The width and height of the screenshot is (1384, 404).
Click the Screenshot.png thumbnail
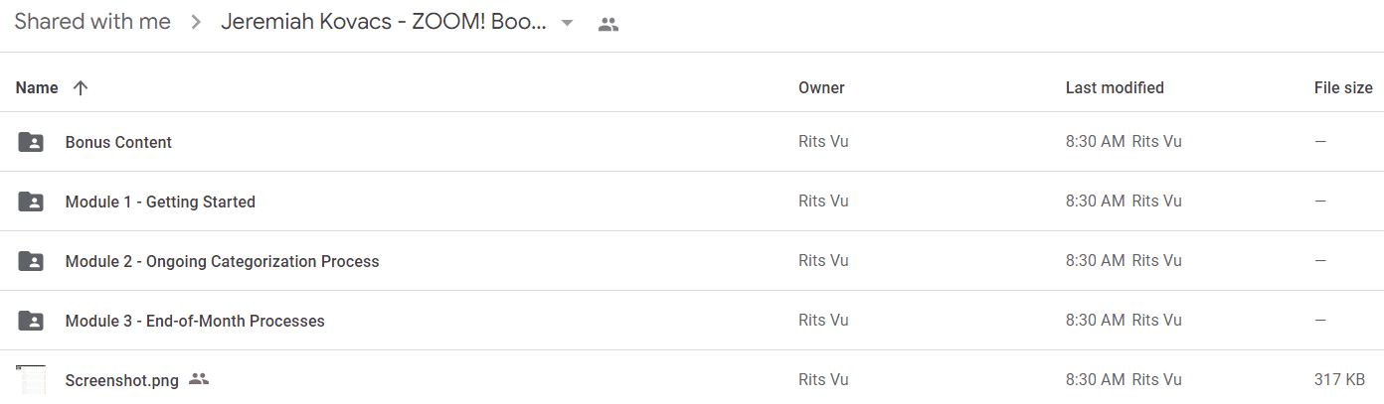coord(31,380)
